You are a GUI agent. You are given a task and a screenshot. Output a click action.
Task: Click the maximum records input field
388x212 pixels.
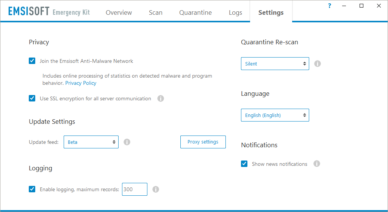135,189
